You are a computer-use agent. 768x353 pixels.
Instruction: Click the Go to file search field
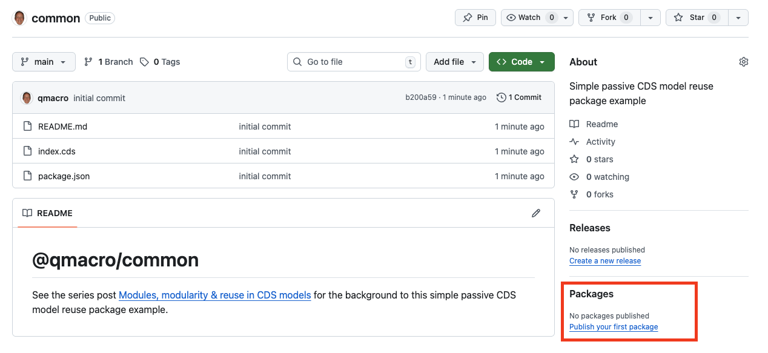353,61
